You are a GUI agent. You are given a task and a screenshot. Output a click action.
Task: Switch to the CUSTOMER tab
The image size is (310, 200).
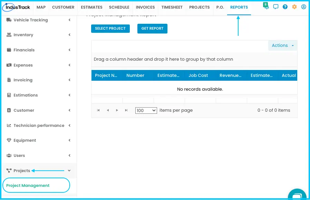pyautogui.click(x=63, y=7)
